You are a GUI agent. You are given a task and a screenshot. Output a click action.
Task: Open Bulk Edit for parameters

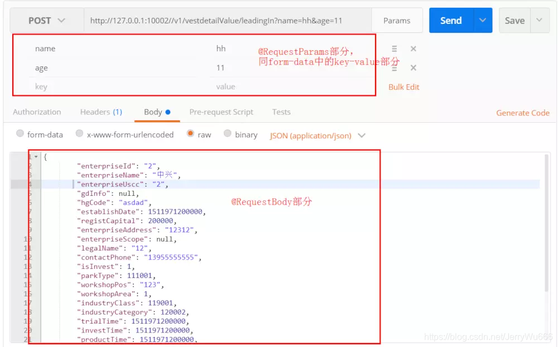(x=403, y=87)
